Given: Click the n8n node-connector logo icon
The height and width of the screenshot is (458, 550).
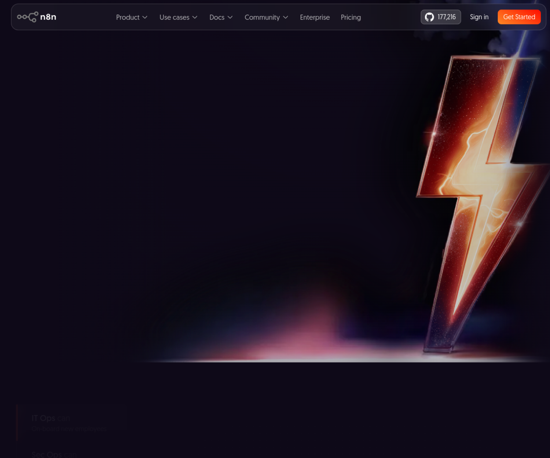Looking at the screenshot, I should click(x=27, y=17).
